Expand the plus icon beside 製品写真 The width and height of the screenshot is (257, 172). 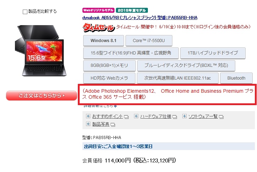[x=88, y=124]
